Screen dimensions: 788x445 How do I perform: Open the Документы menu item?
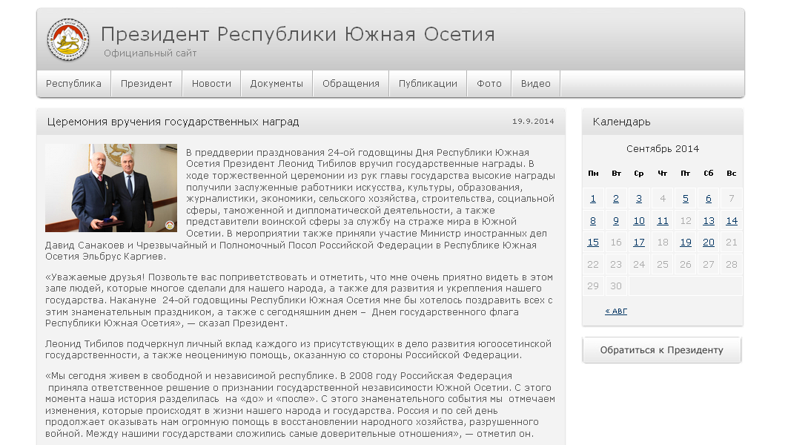tap(277, 84)
